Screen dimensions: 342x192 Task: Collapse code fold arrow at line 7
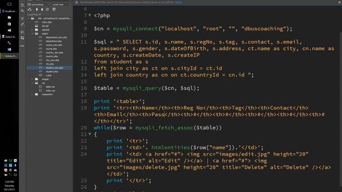pos(90,15)
